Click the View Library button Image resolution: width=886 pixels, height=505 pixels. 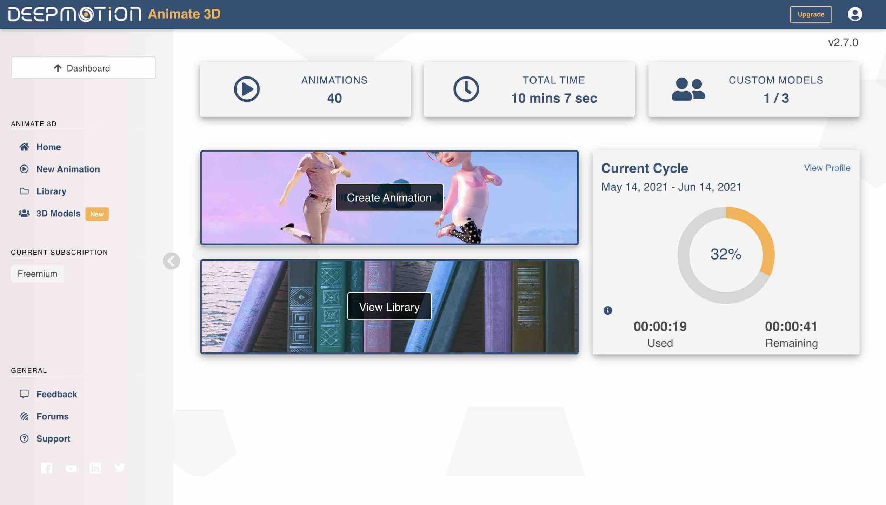click(389, 307)
